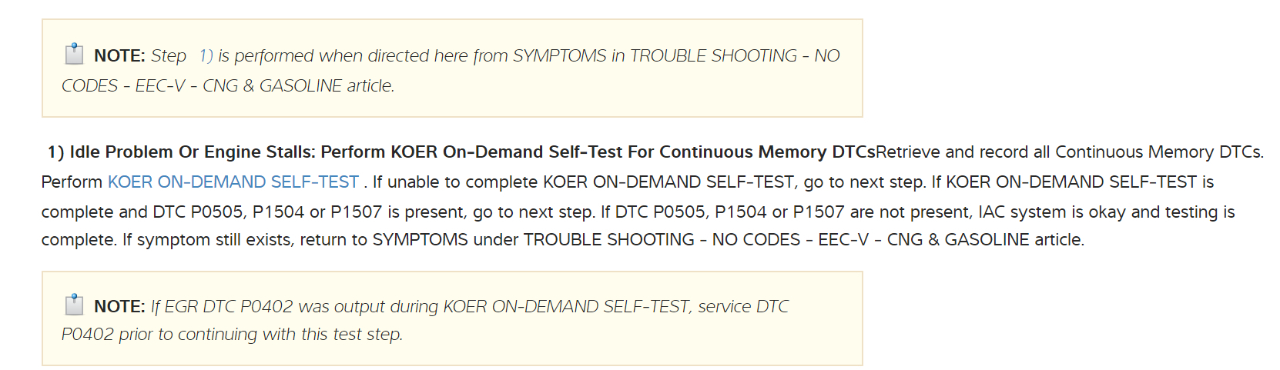Click the bold "1)" step number before Idle Problem
Viewport: 1280px width, 370px height.
pyautogui.click(x=55, y=152)
